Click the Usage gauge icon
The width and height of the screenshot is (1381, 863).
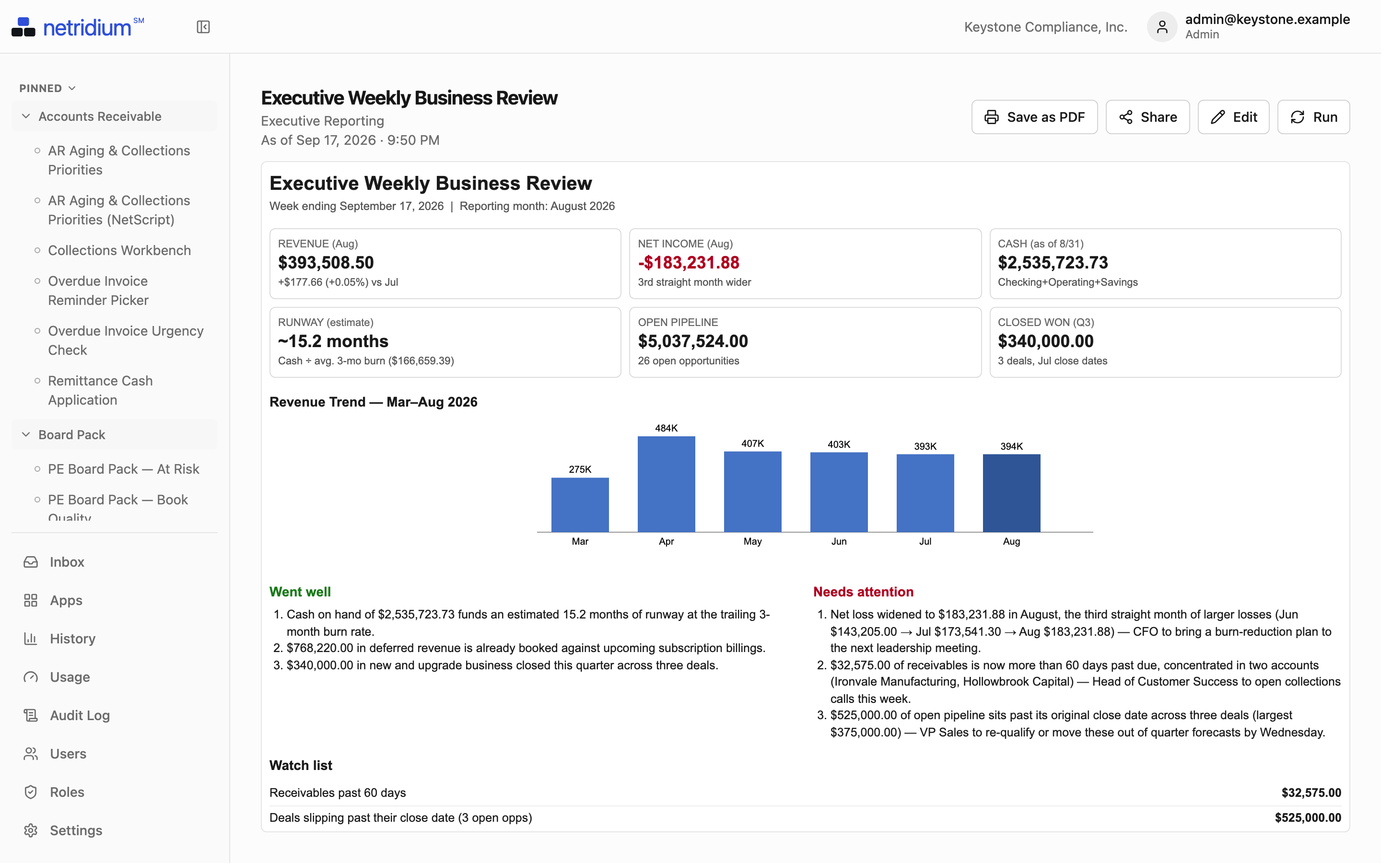[31, 677]
